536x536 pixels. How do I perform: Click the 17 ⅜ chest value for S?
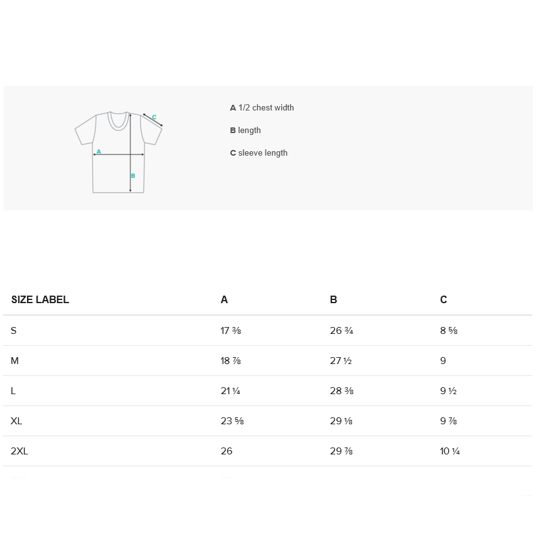231,331
